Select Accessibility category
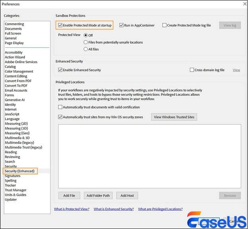 point(14,52)
